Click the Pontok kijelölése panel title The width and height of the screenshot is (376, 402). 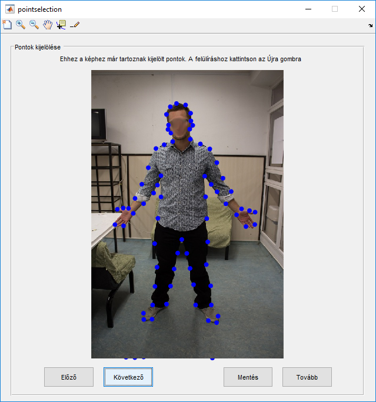(37, 47)
